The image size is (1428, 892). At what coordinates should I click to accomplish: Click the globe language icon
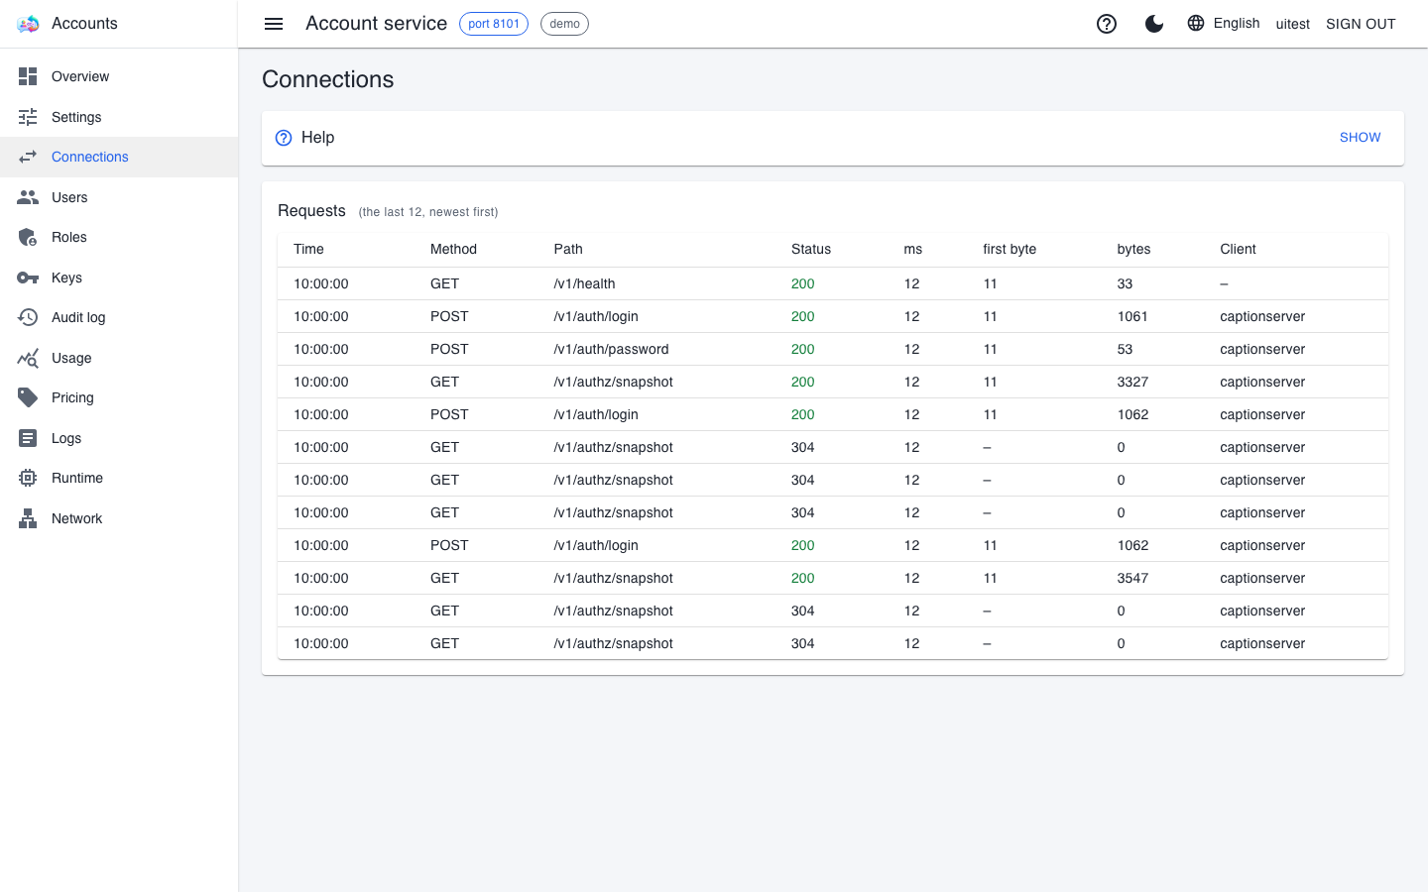[x=1196, y=23]
